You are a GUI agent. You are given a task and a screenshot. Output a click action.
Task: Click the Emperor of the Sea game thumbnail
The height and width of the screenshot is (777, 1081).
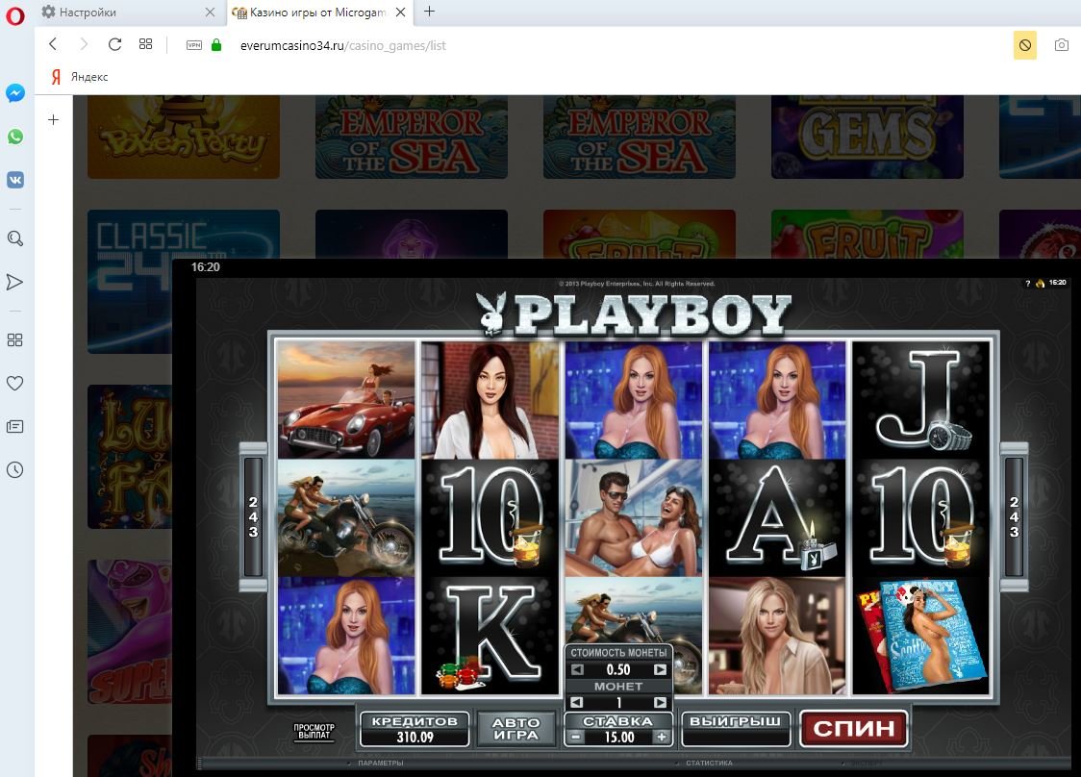click(x=412, y=138)
